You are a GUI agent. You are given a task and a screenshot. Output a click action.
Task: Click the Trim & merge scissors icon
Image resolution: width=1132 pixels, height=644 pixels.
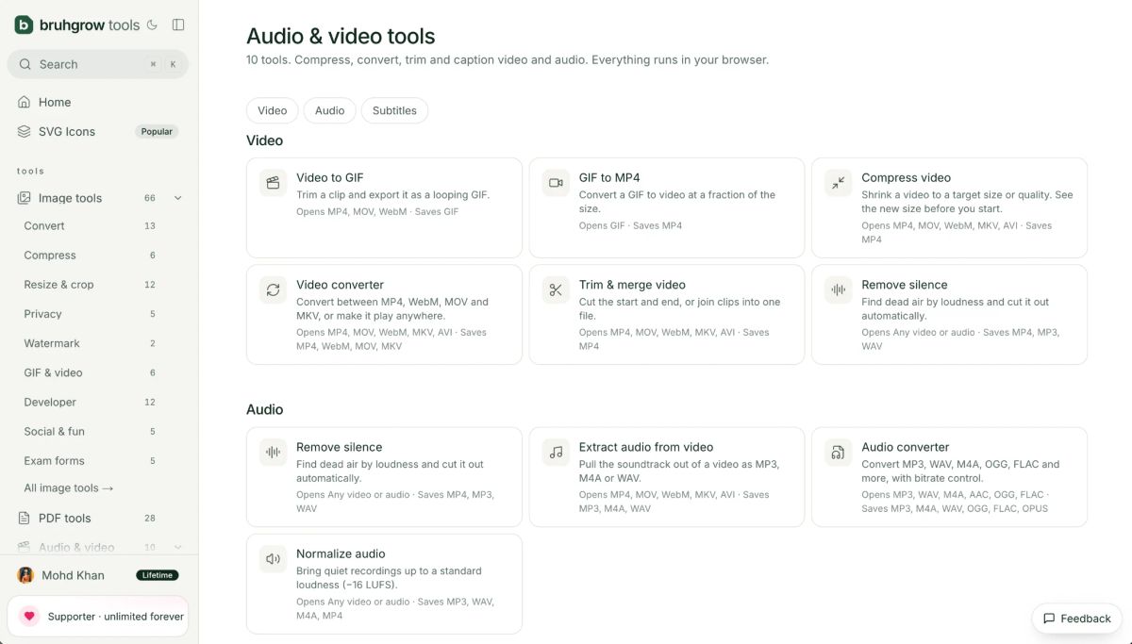pos(556,290)
